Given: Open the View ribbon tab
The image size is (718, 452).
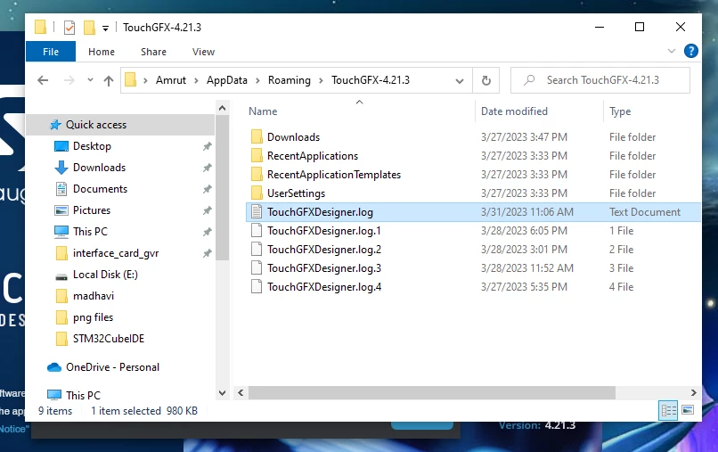Looking at the screenshot, I should click(x=203, y=52).
